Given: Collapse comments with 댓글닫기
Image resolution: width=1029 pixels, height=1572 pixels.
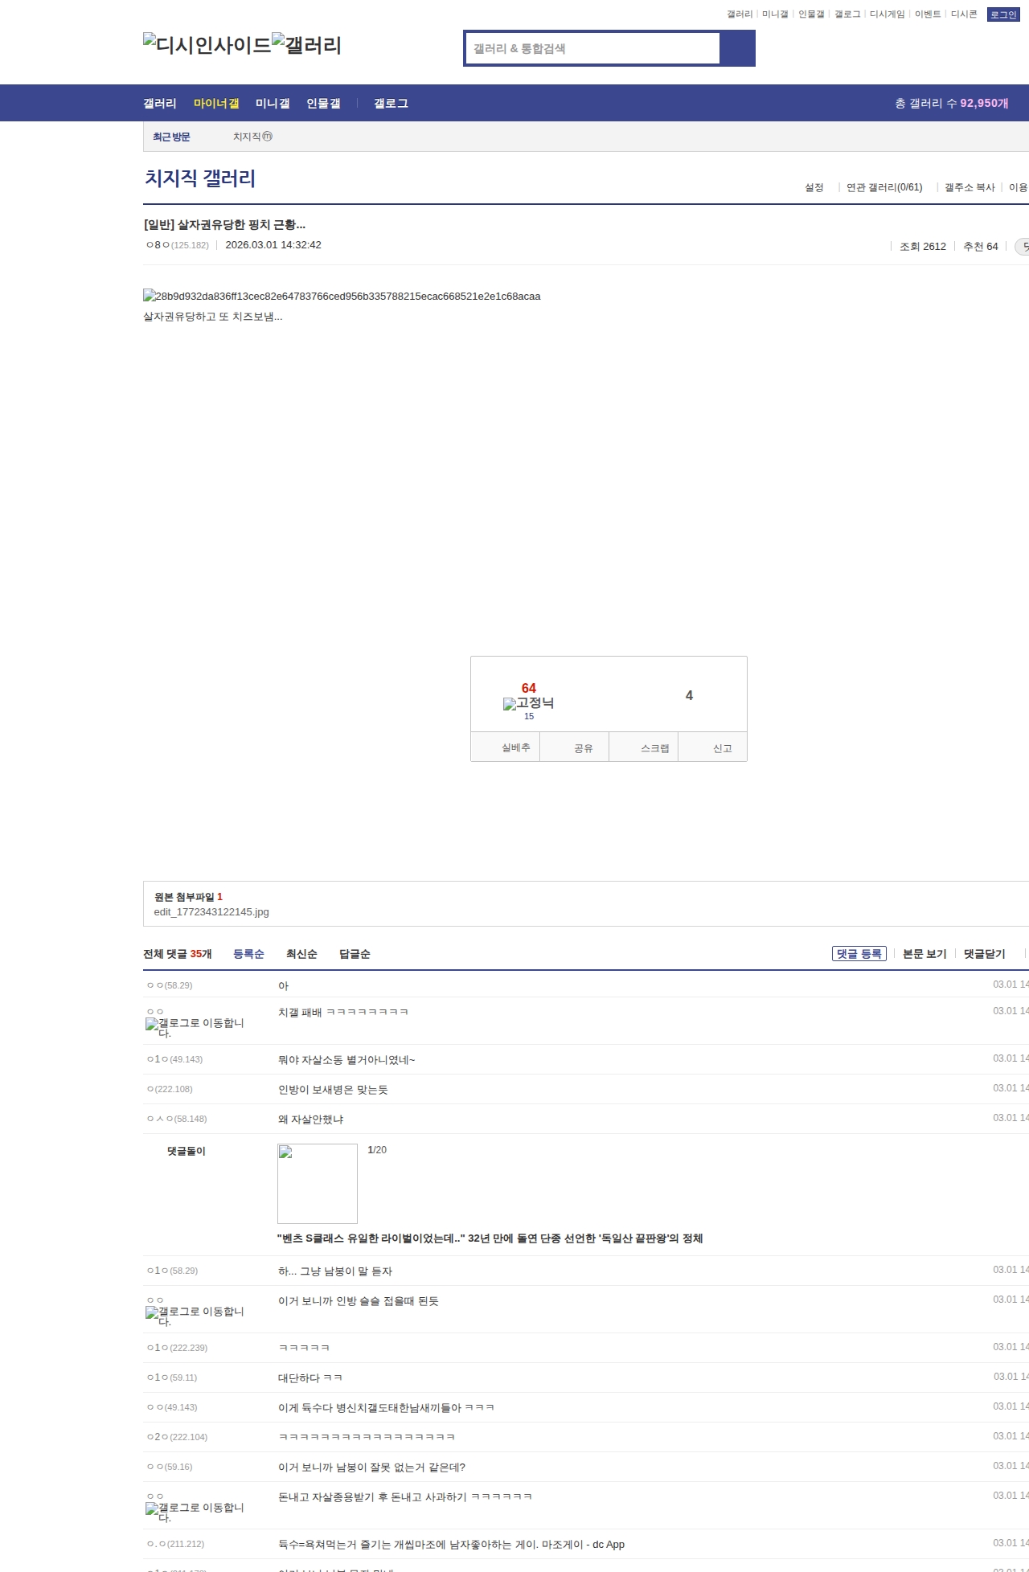Looking at the screenshot, I should pyautogui.click(x=984, y=954).
